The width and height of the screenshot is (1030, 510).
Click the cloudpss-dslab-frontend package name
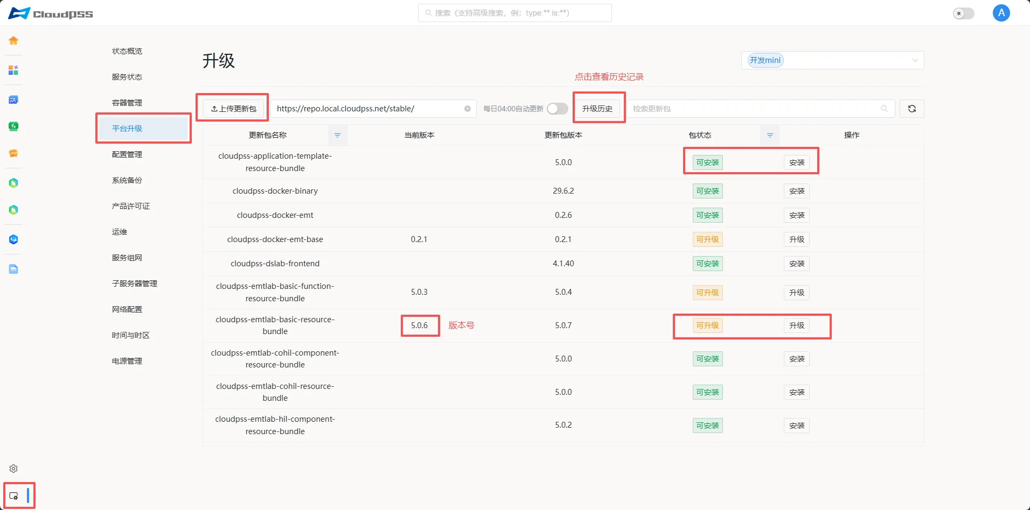click(275, 264)
